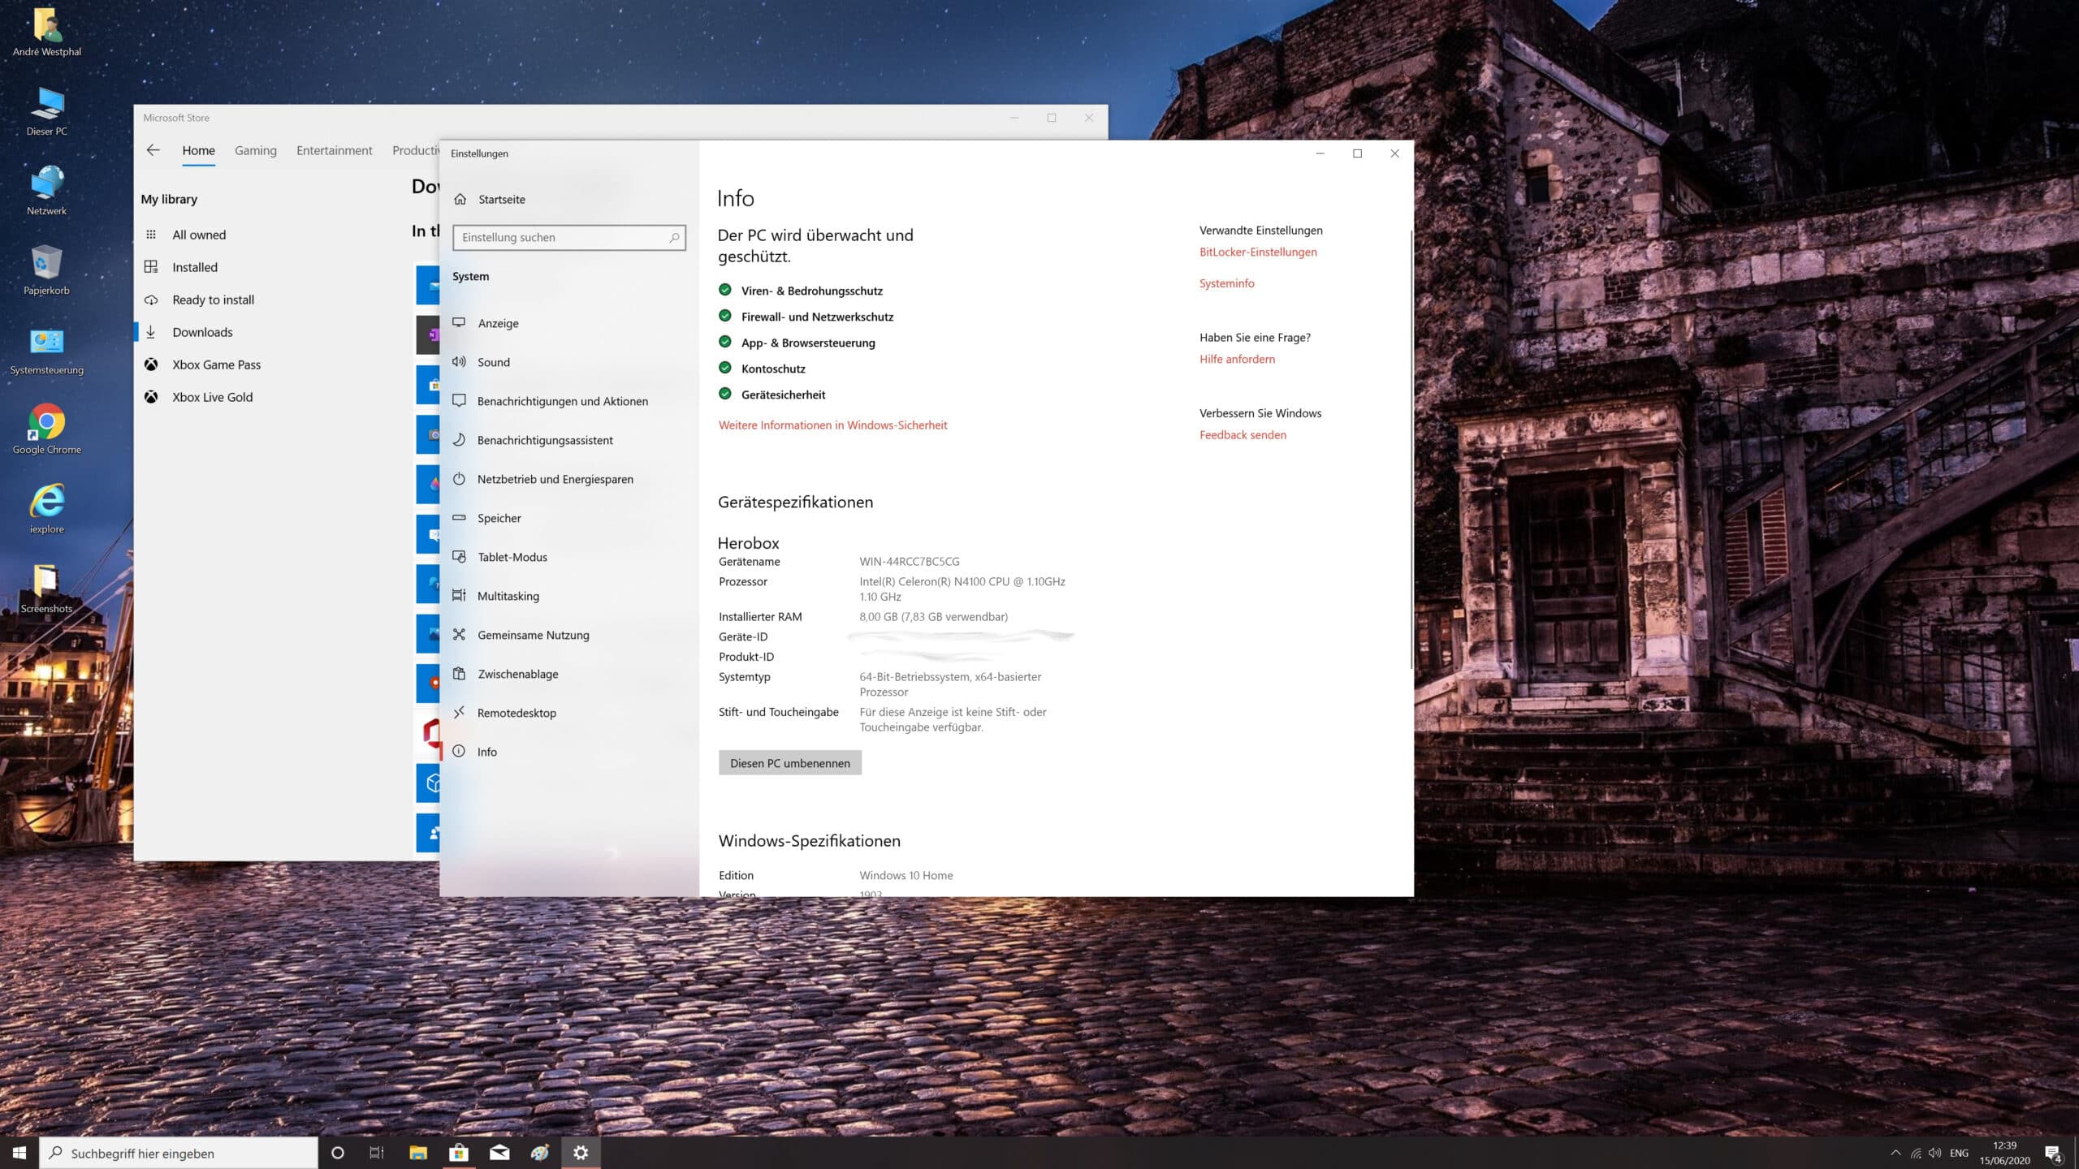The height and width of the screenshot is (1169, 2079).
Task: Select All owned in Store library
Action: tap(272, 235)
